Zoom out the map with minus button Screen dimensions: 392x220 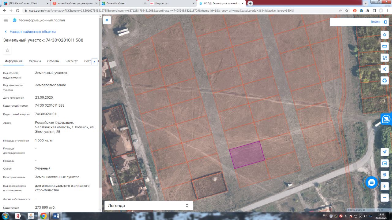385,197
